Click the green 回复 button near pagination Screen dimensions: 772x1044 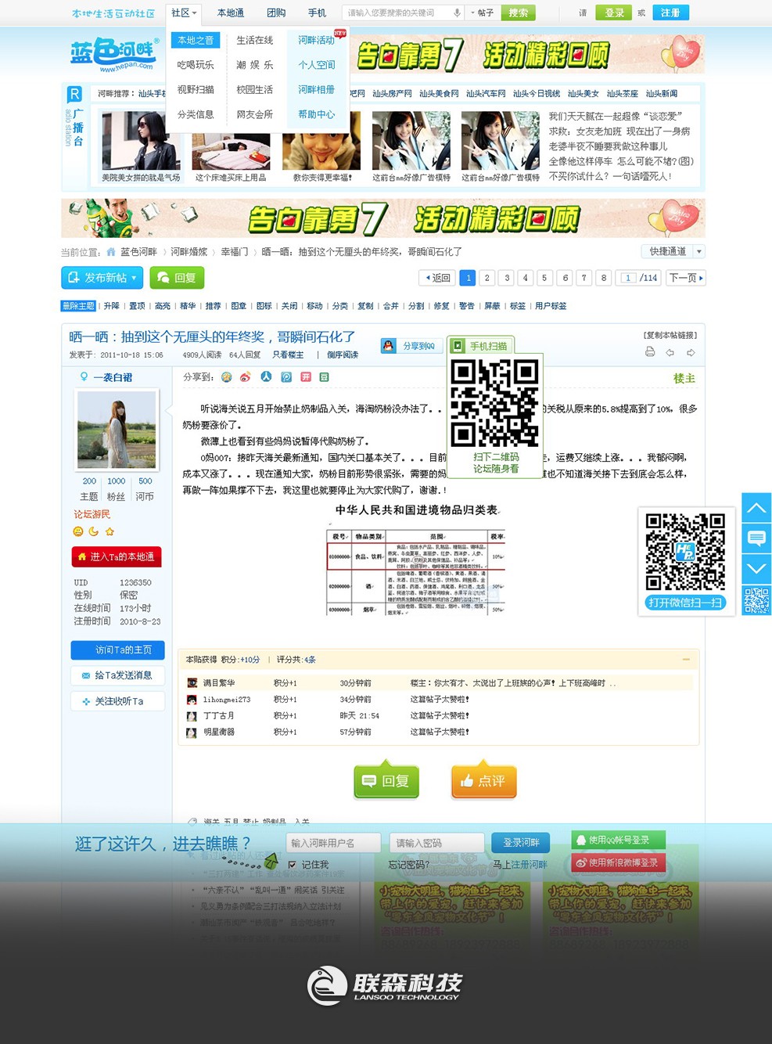[x=177, y=278]
